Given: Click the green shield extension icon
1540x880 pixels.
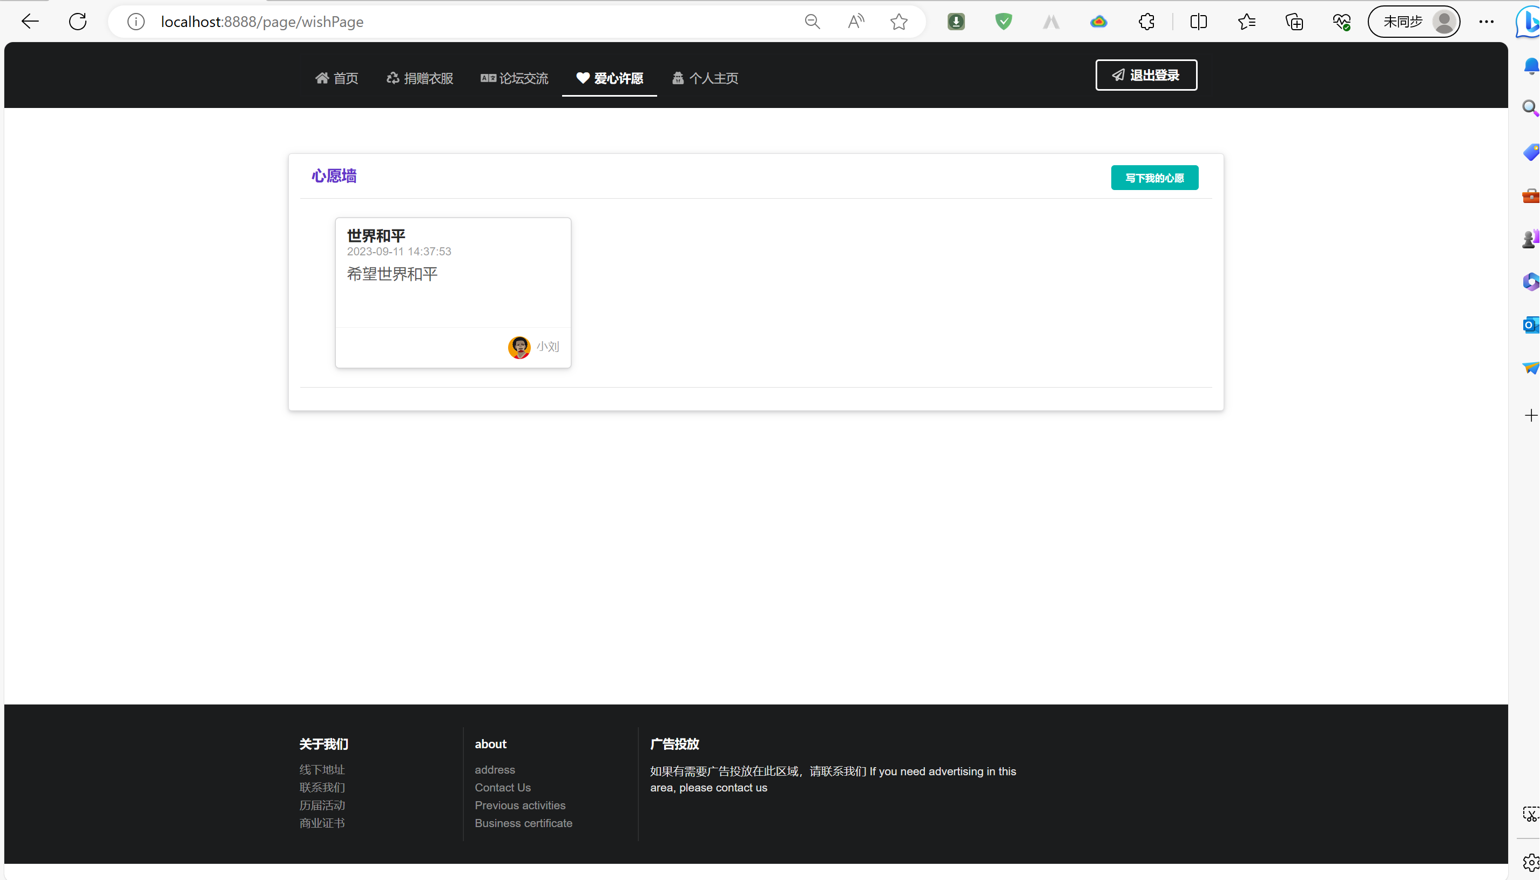Looking at the screenshot, I should coord(1003,22).
